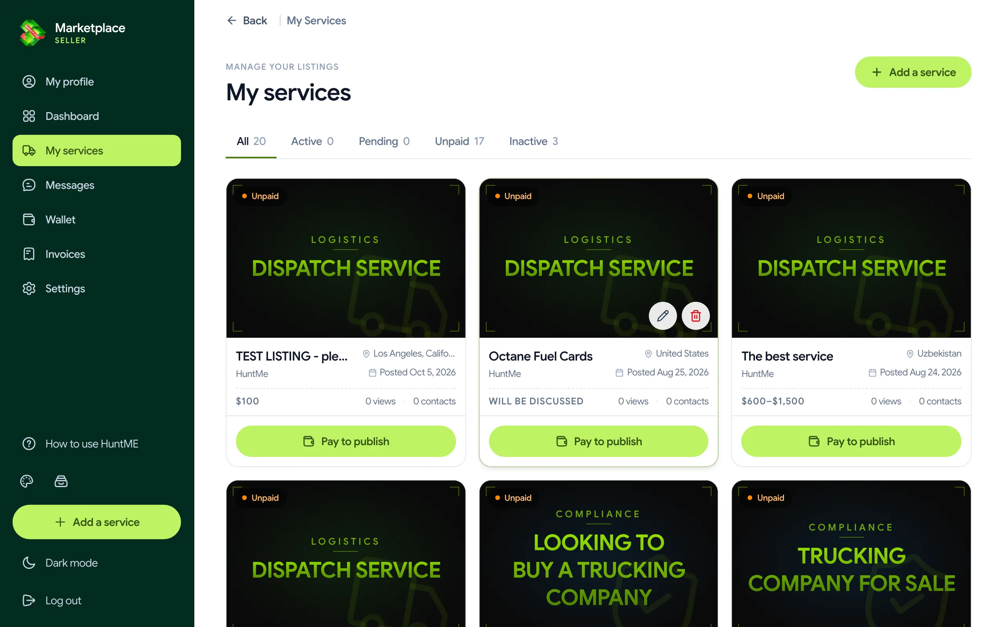Screen dimensions: 1003x627
Task: Click the WILL BE DISCUSSED price label
Action: point(536,401)
